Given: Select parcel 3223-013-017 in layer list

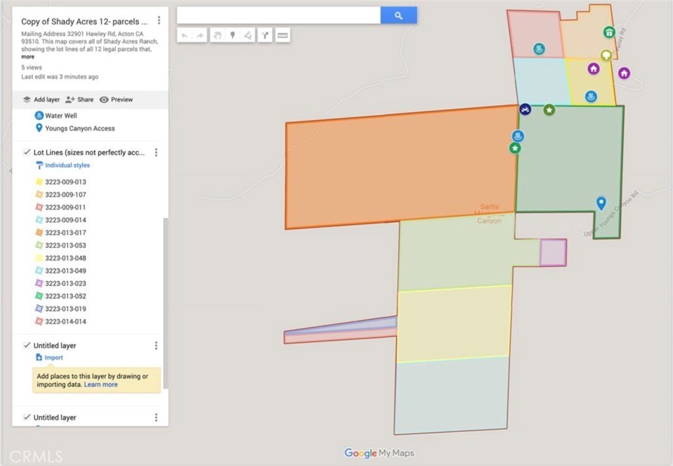Looking at the screenshot, I should (65, 232).
